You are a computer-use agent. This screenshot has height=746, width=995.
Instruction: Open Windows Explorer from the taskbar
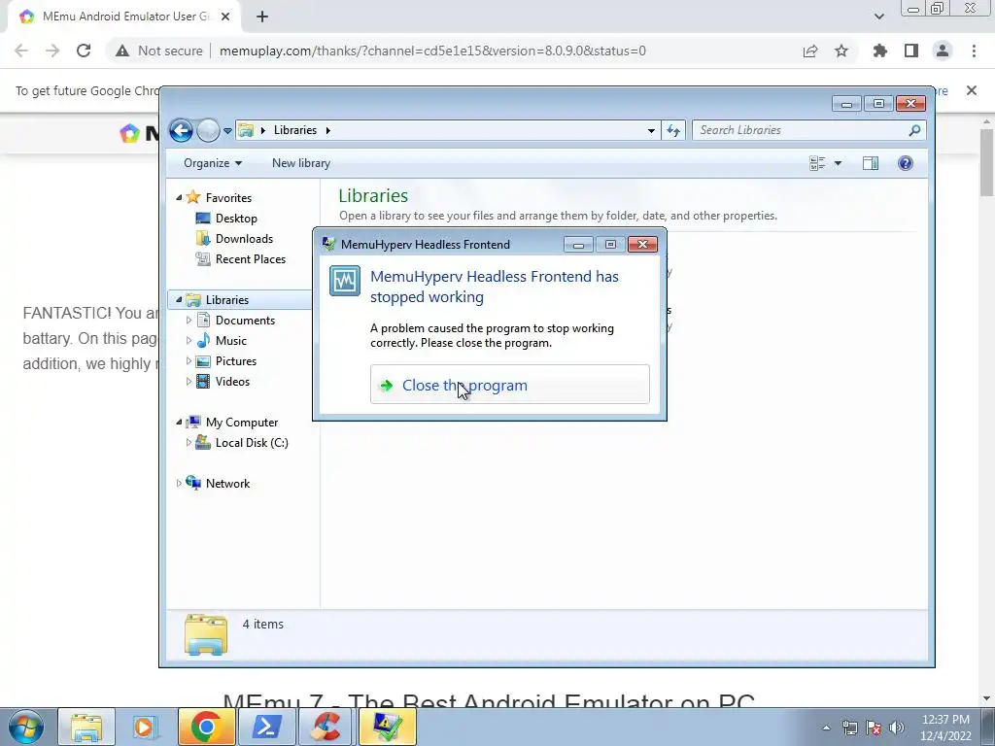86,727
